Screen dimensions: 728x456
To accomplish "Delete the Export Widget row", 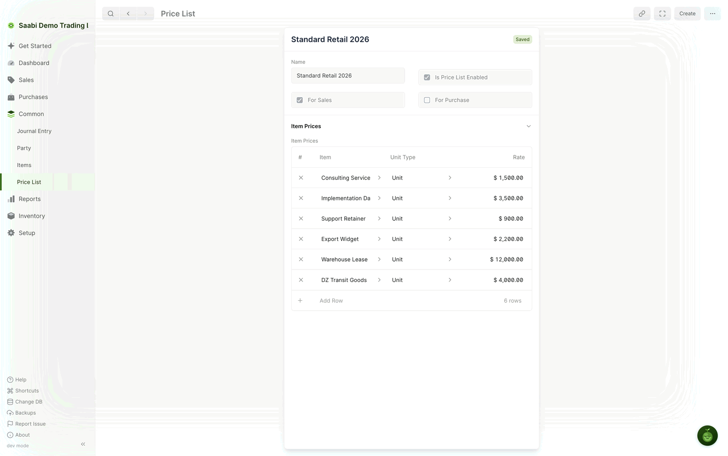I will 301,239.
